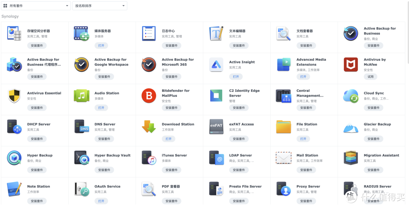Click the C2 Identity Edge Server icon
This screenshot has width=409, height=207.
point(216,96)
